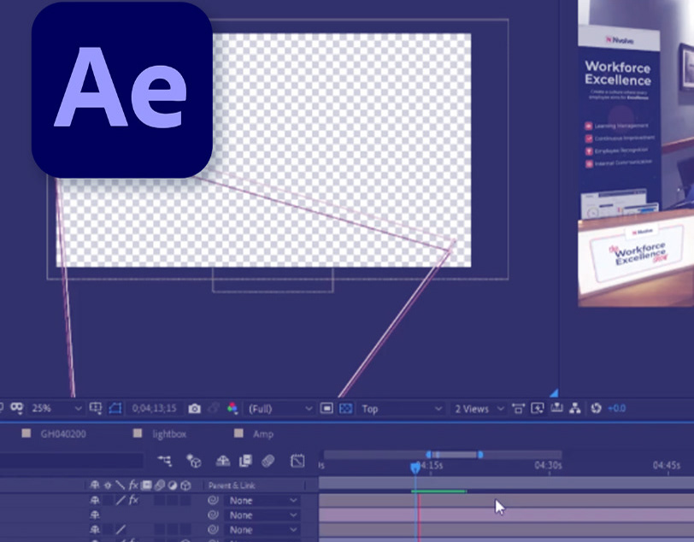Screen dimensions: 694x542
Task: Click the Collapse Transformations sun column header
Action: pyautogui.click(x=108, y=486)
